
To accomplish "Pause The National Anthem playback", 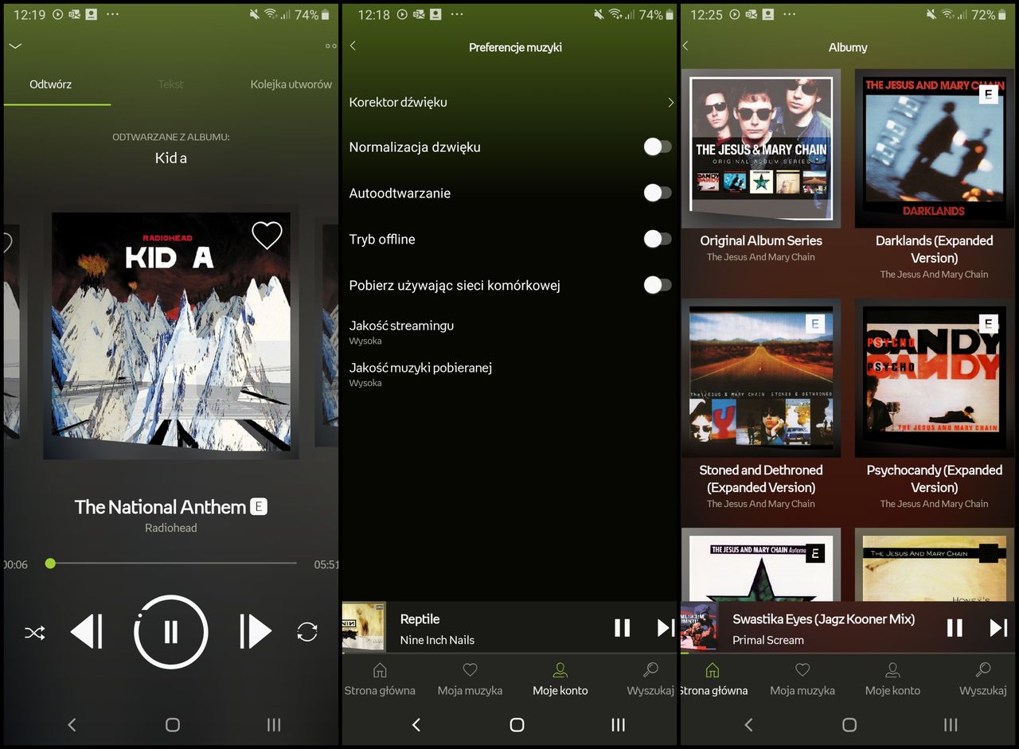I will click(171, 632).
